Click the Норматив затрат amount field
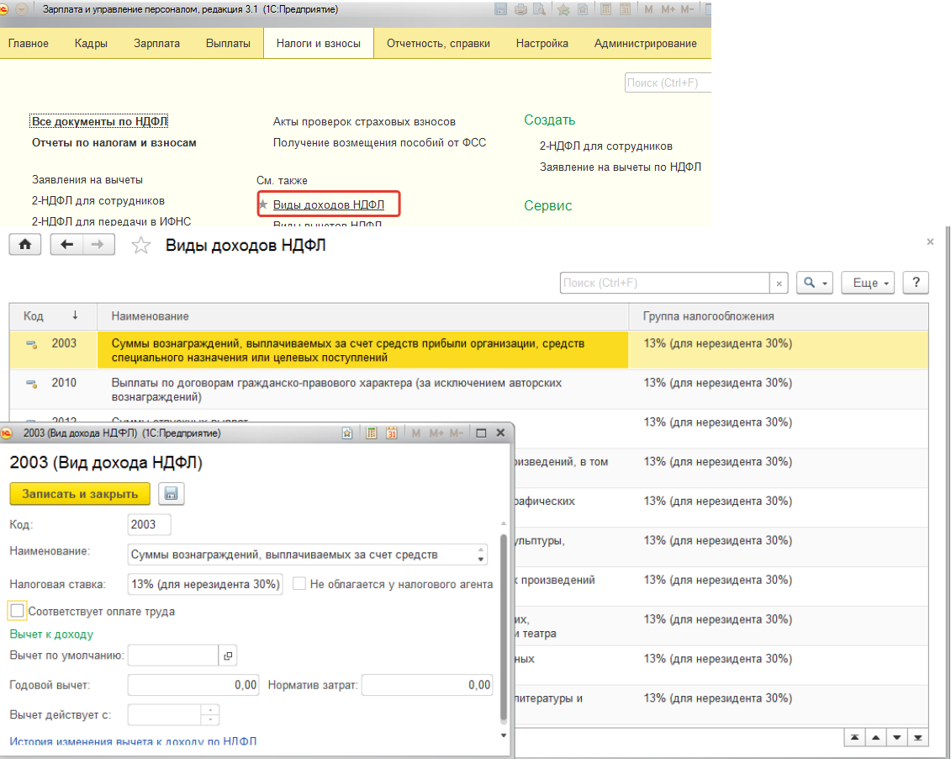The image size is (951, 759). pos(428,685)
